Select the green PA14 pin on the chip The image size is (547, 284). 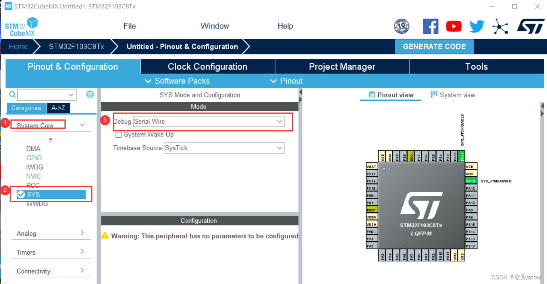462,156
